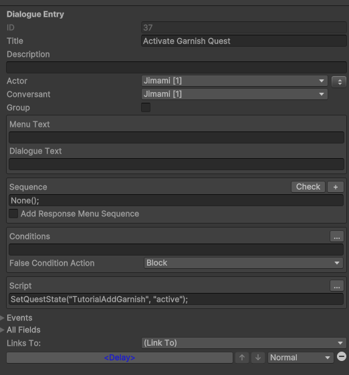Expand the Events foldout

[19, 318]
